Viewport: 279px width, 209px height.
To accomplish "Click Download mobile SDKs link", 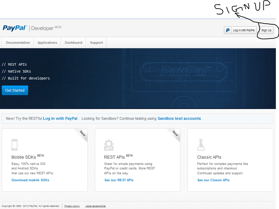I will click(x=30, y=180).
